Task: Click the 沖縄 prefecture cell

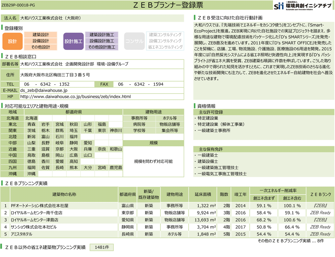Action: click(x=31, y=174)
